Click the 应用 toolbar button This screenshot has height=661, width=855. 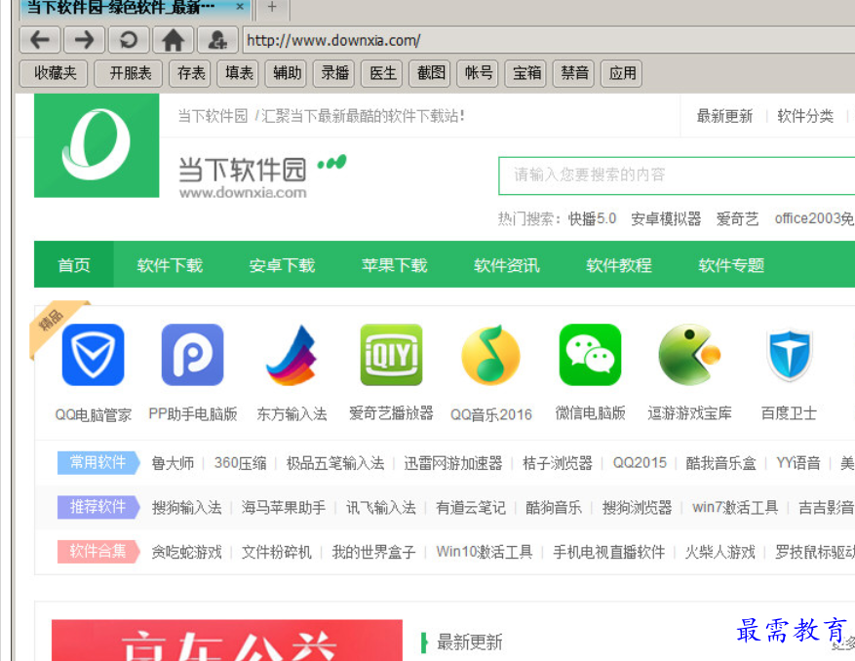click(622, 73)
